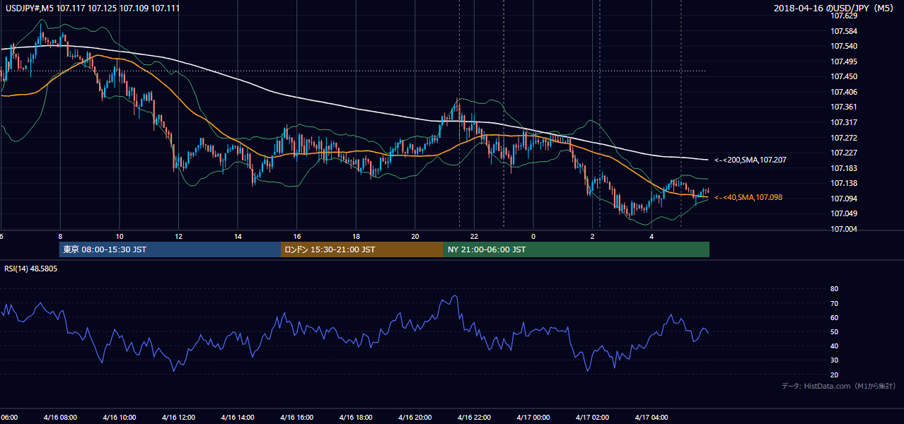Image resolution: width=904 pixels, height=424 pixels.
Task: Click price axis value 107.138
Action: coord(843,183)
